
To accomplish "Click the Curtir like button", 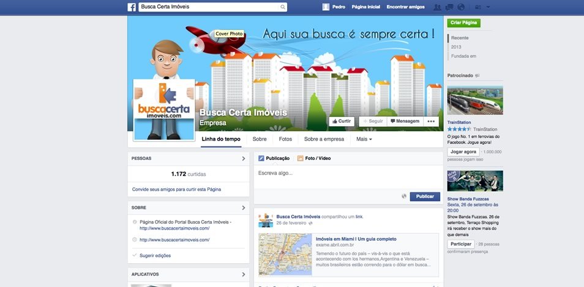I will tap(342, 121).
